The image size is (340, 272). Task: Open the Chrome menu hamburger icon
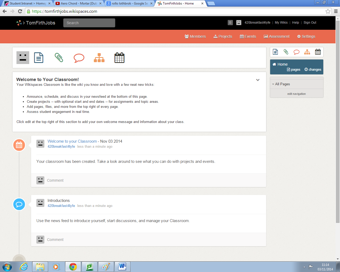[x=336, y=11]
